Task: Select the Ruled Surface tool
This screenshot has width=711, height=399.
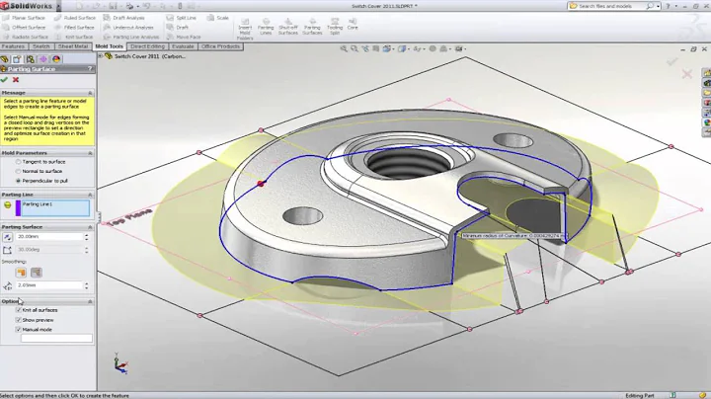Action: pos(75,18)
